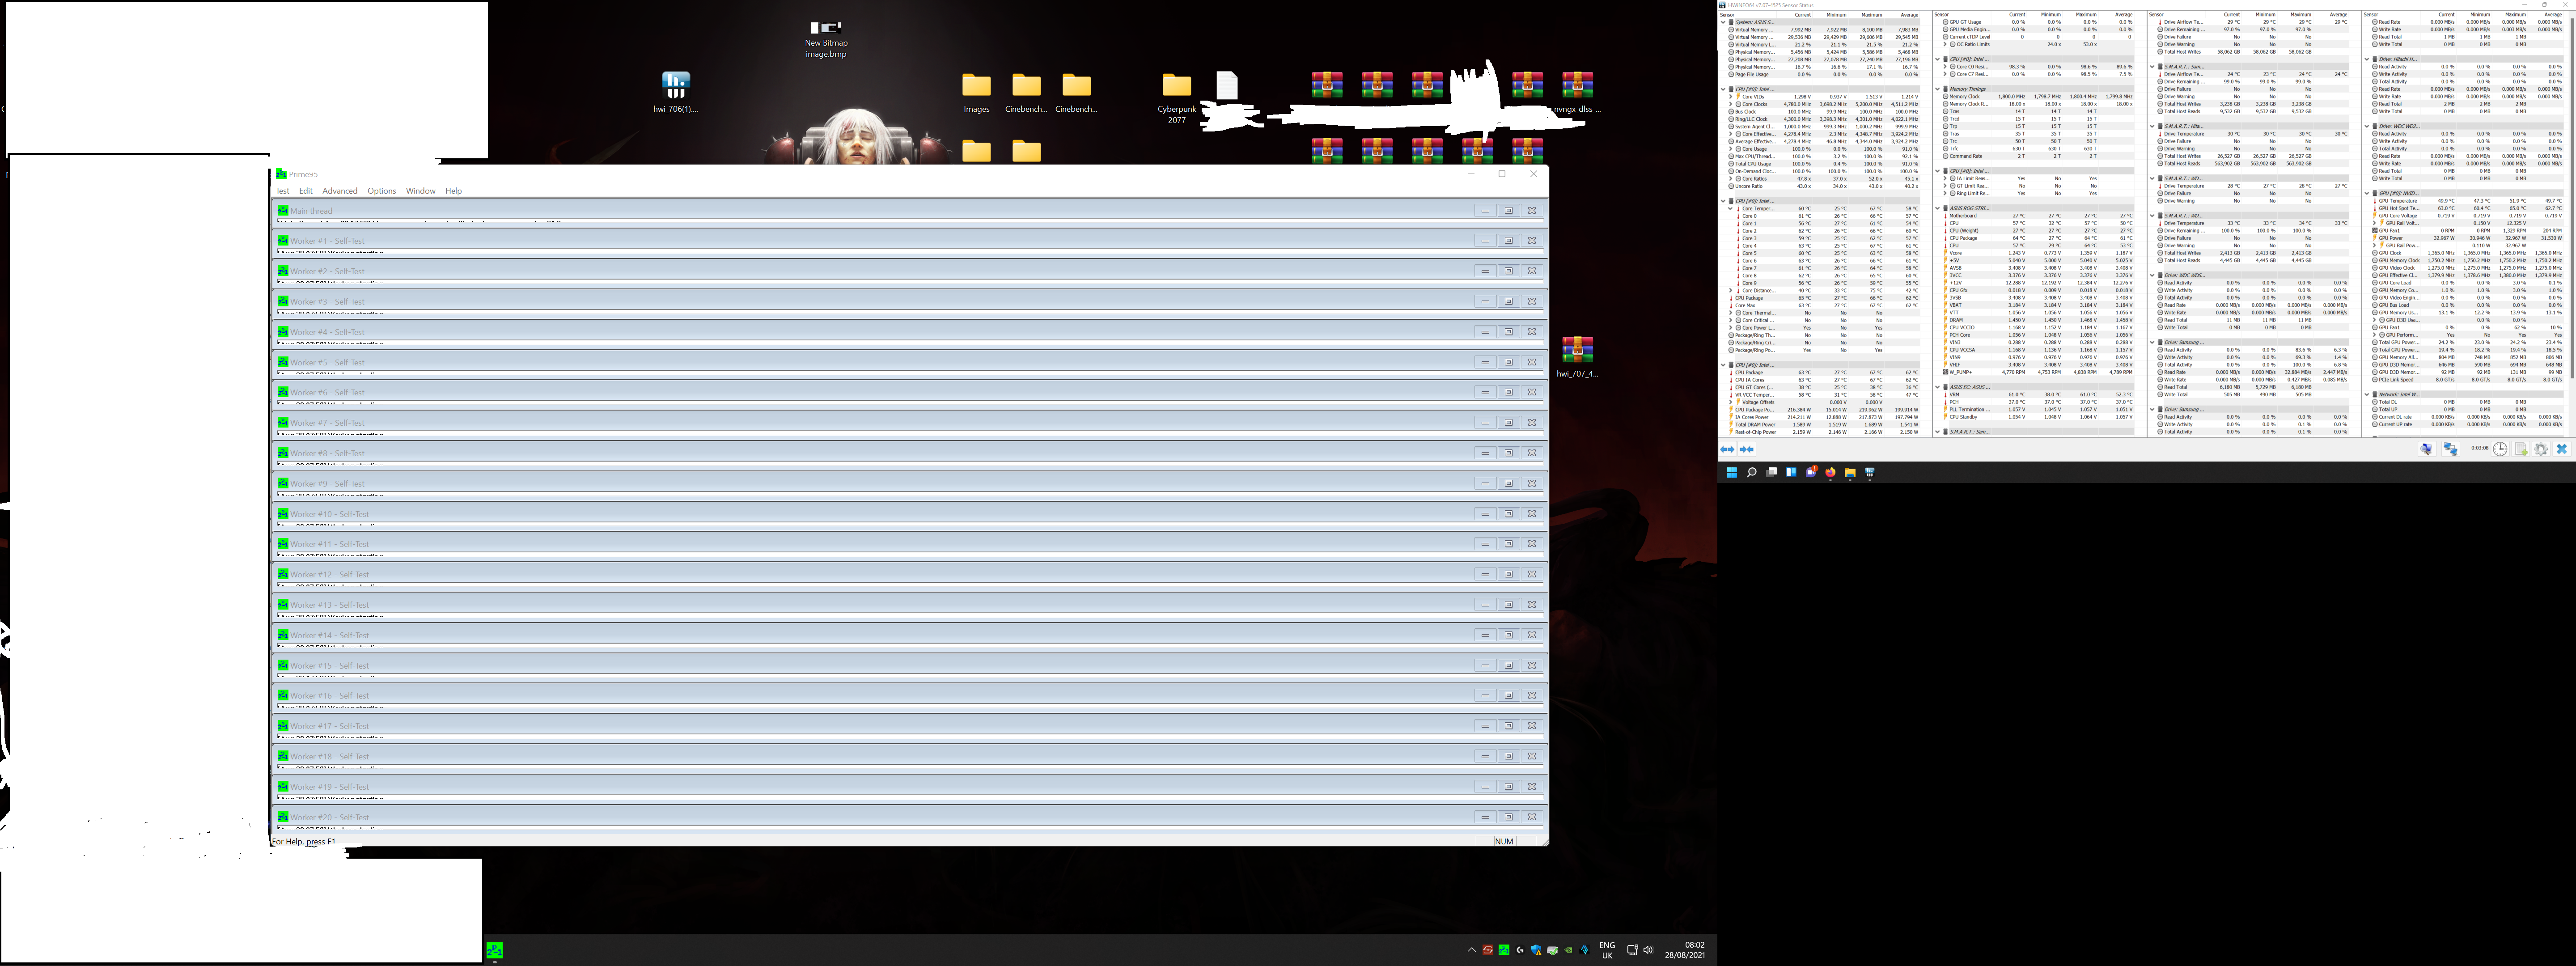Expand Voltage Offsets sensor row
Viewport: 2576px width, 966px height.
click(1731, 402)
